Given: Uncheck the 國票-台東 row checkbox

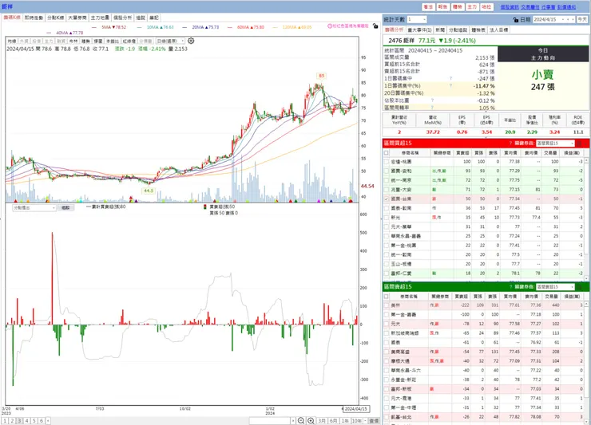Looking at the screenshot, I should [x=386, y=199].
